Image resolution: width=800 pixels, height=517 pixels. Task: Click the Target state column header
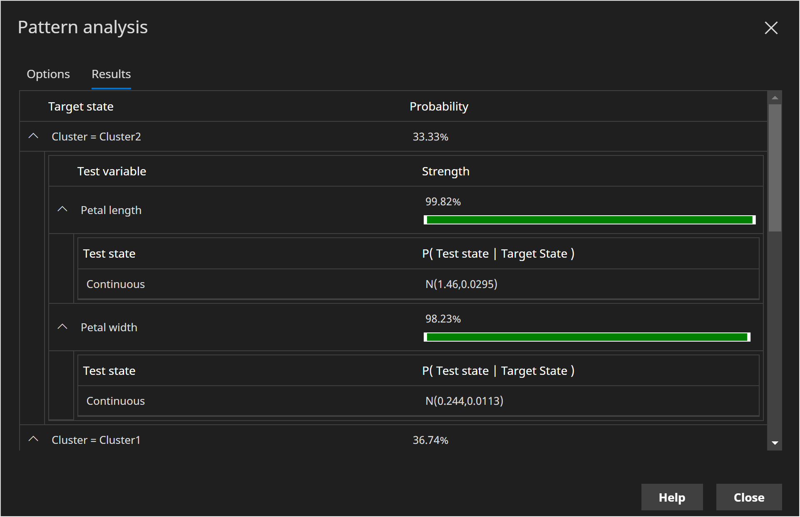pos(81,106)
